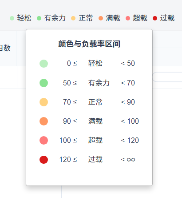This screenshot has height=198, width=182.
Task: Click the rounded input field beside the popup
Action: pyautogui.click(x=167, y=77)
